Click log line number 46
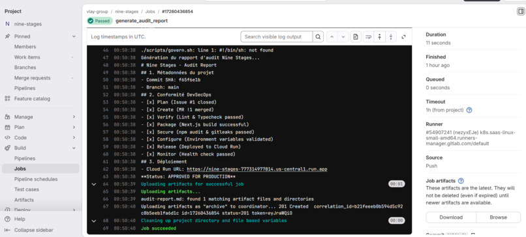 (x=106, y=51)
